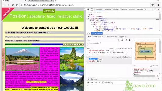Screen dimensions: 162x91
Task: Add a new style rule with plus icon
Action: point(118,40)
